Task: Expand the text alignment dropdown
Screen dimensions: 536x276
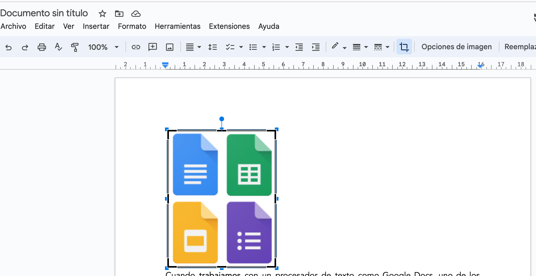Action: pos(199,47)
